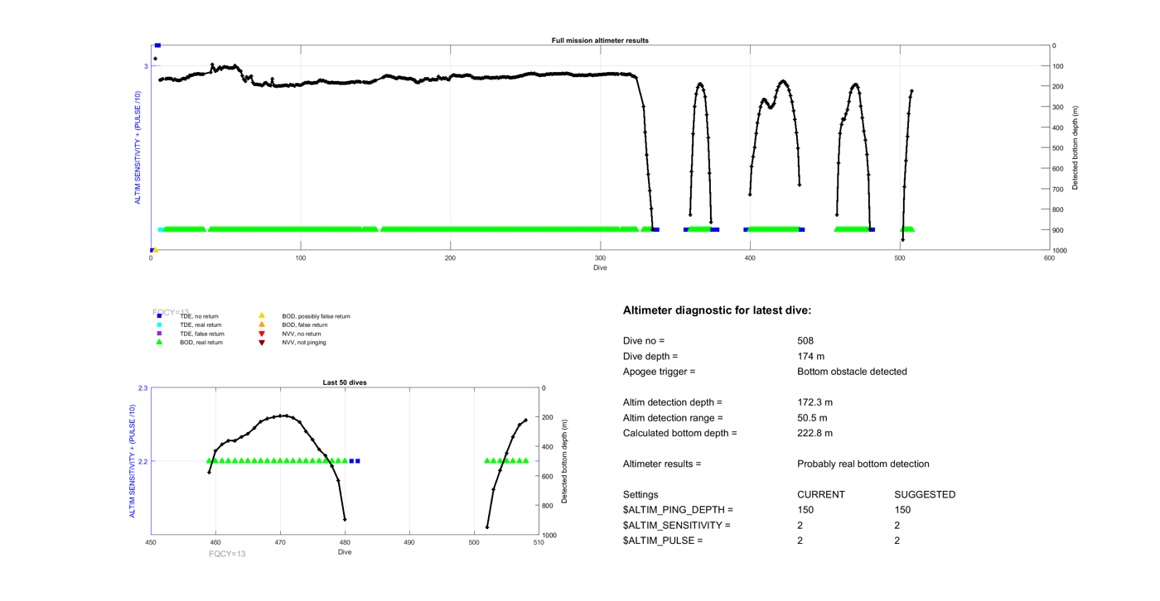Screen dimensions: 1160x601
Task: Click the 'Calculated bottom depth =' label
Action: tap(679, 433)
